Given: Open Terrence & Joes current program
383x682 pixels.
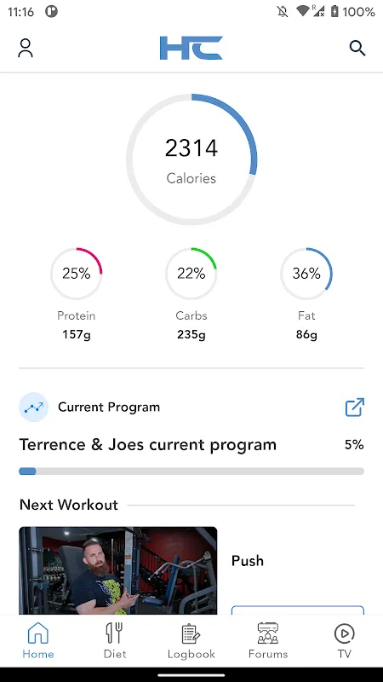Looking at the screenshot, I should click(x=147, y=445).
